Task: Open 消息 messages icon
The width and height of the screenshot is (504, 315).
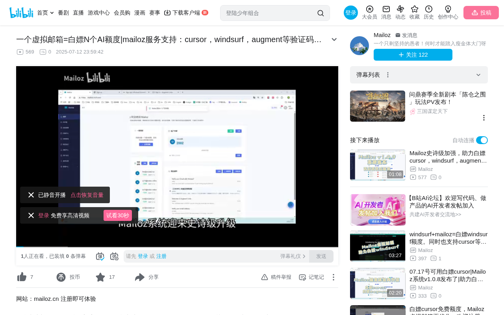Action: [386, 13]
